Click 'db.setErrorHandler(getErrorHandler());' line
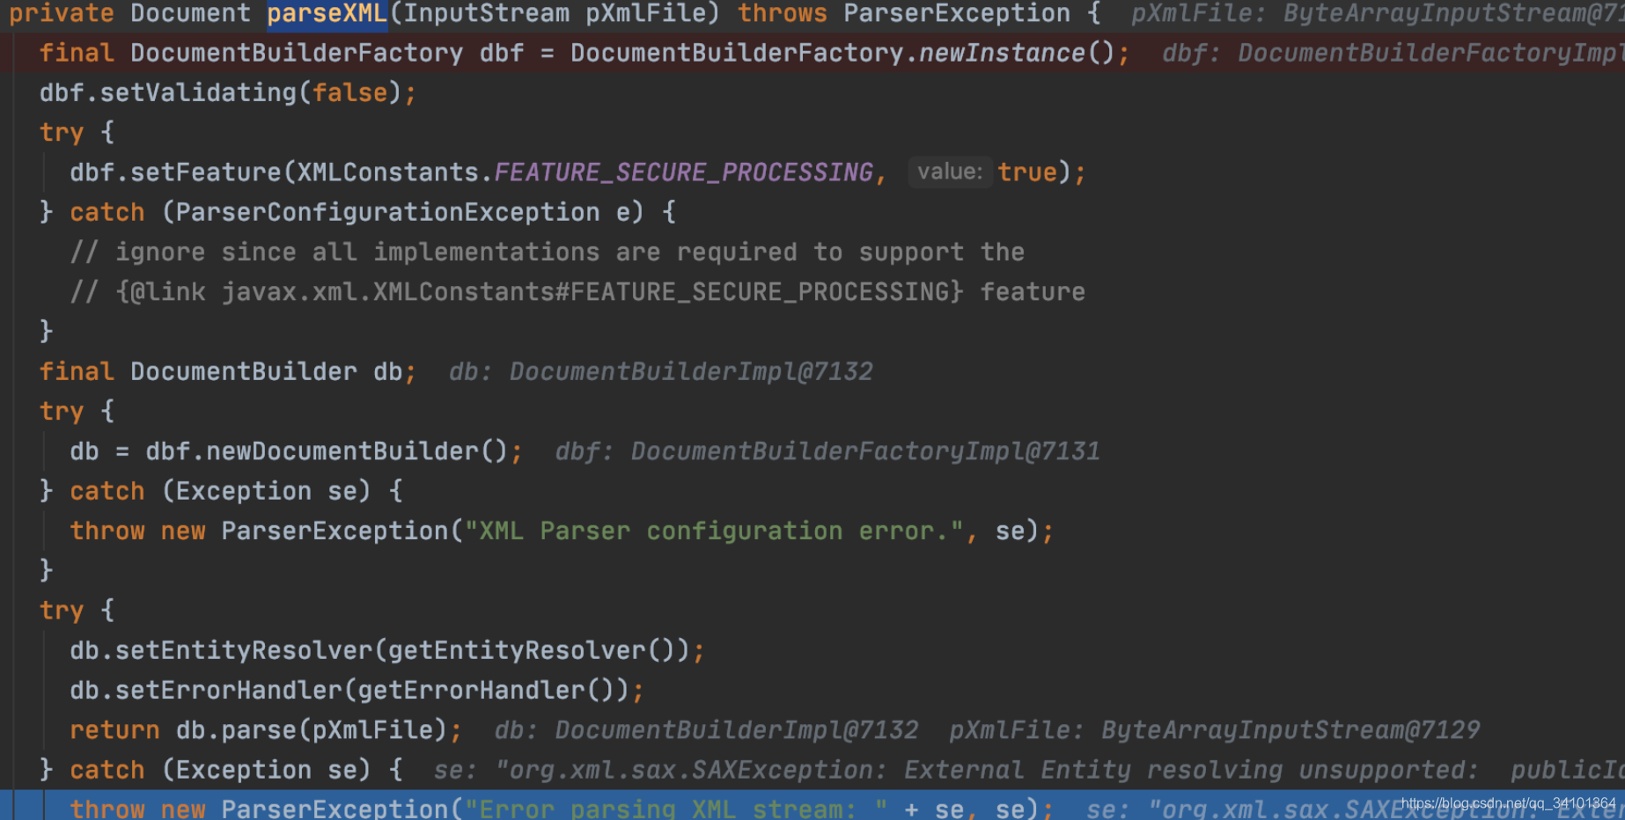1625x820 pixels. (357, 691)
